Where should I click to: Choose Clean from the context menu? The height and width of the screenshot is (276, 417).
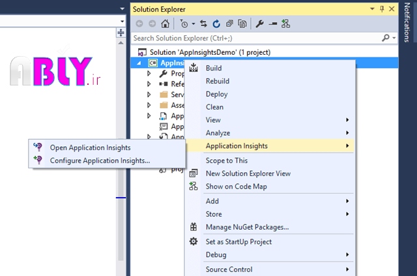point(270,107)
